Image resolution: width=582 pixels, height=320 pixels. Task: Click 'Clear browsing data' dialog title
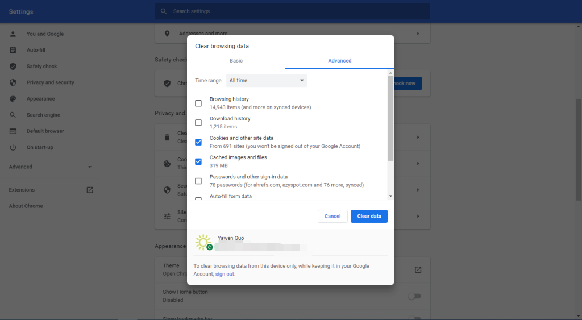(222, 46)
